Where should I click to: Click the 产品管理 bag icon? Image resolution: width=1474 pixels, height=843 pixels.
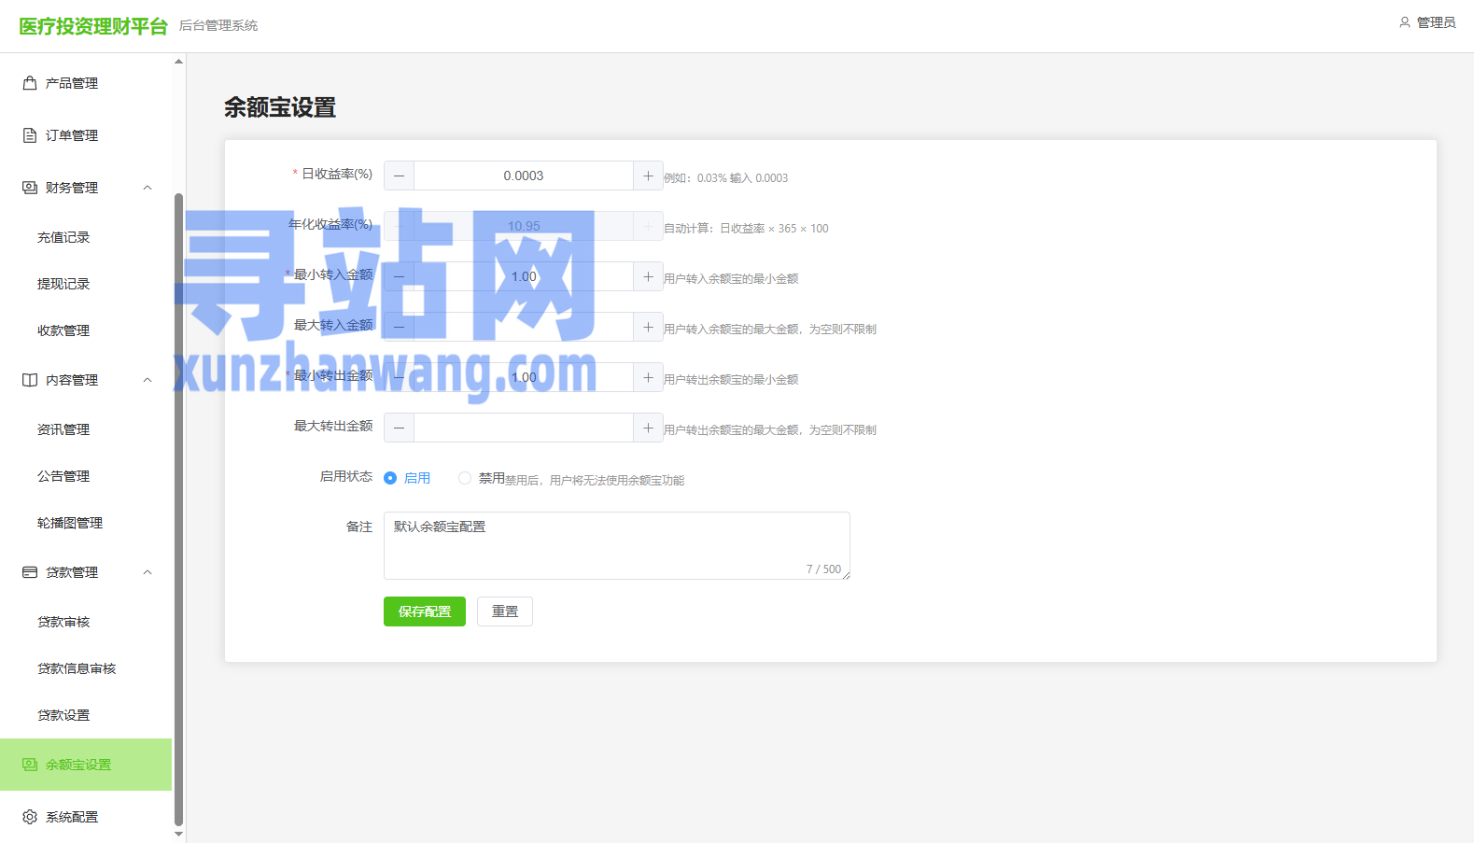click(30, 83)
